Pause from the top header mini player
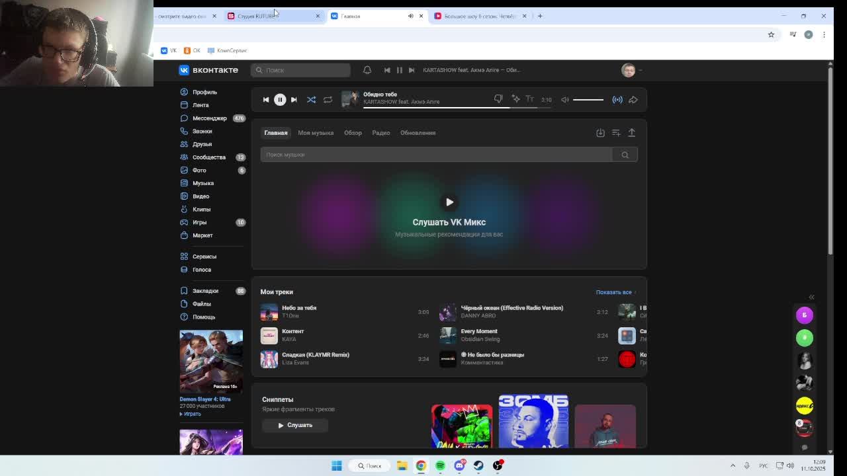Screen dimensions: 847x476 click(399, 70)
